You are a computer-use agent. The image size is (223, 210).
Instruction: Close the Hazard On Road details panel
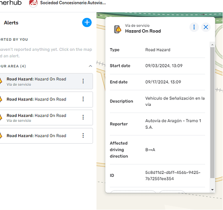coord(206,27)
